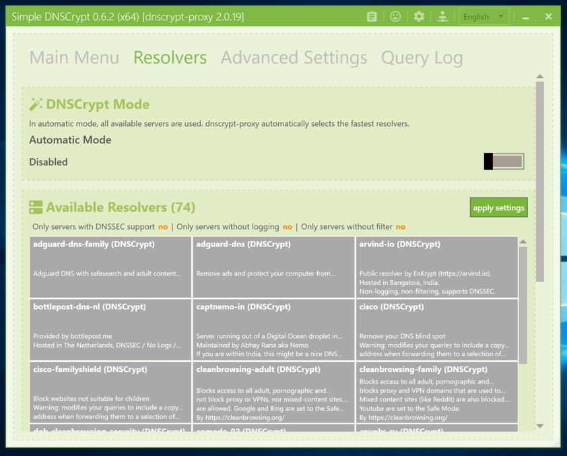Toggle the servers without filter option
This screenshot has width=567, height=456.
pyautogui.click(x=401, y=227)
